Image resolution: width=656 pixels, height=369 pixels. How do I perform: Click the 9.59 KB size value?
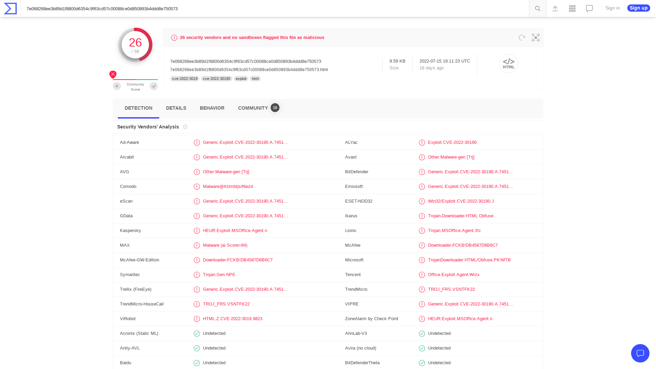point(397,61)
